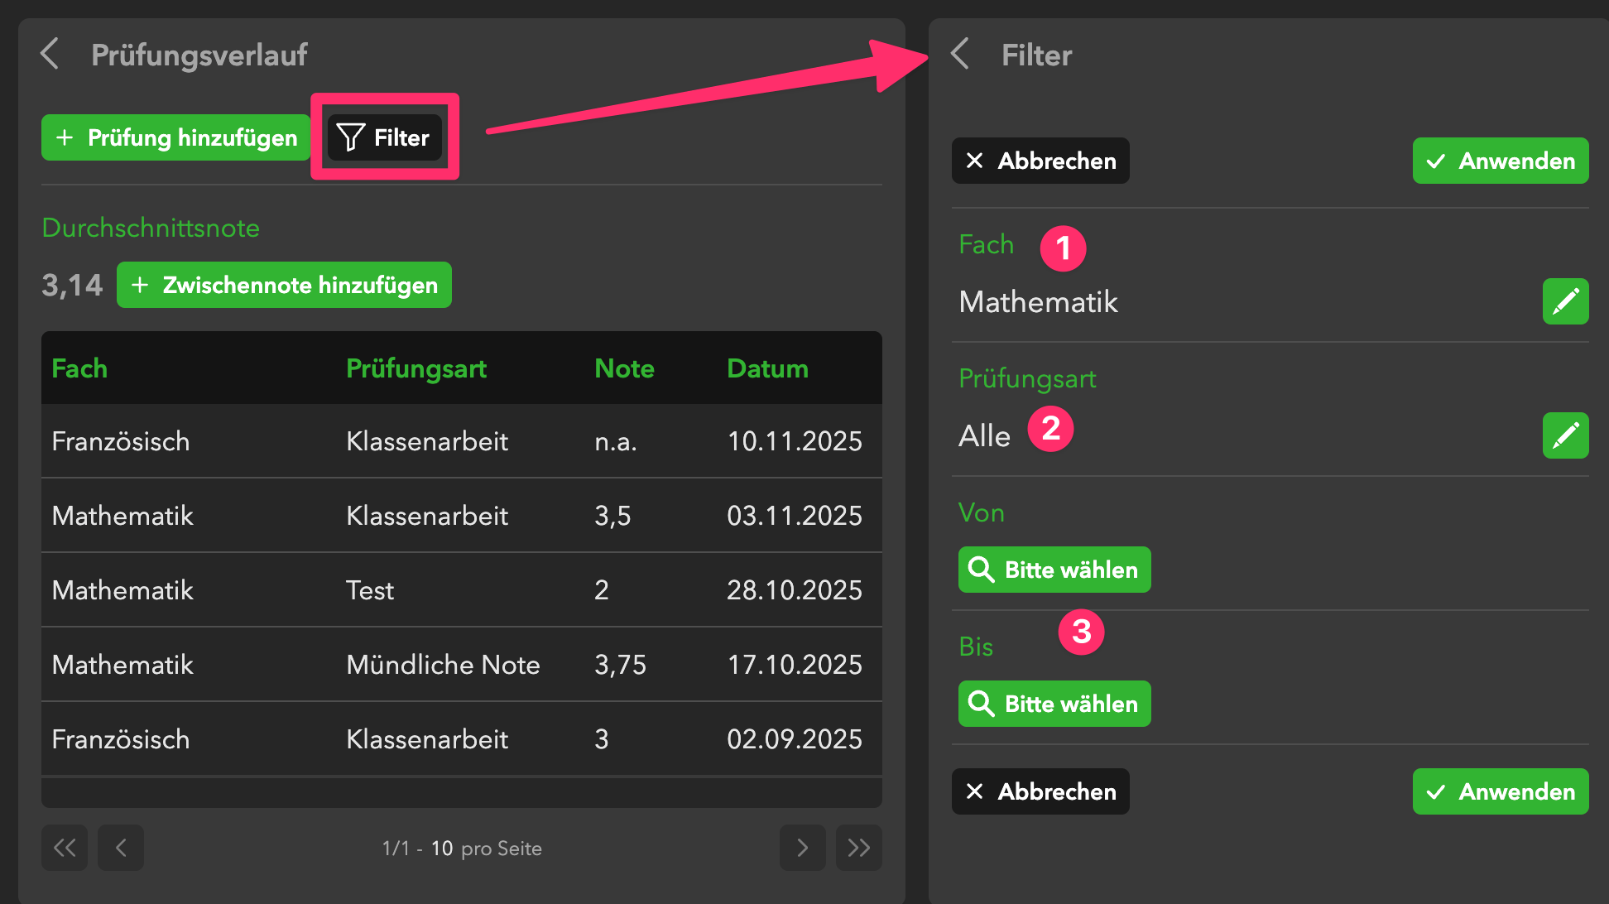Go to previous page arrow

tap(121, 848)
